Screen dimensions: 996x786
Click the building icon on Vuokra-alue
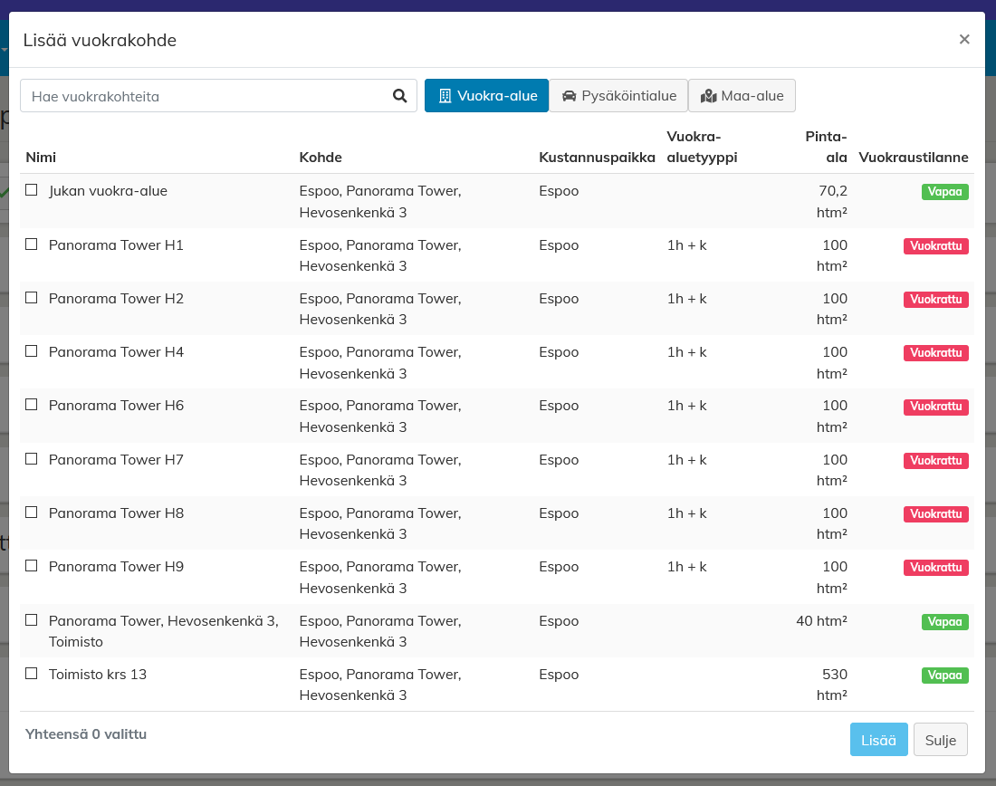point(445,96)
